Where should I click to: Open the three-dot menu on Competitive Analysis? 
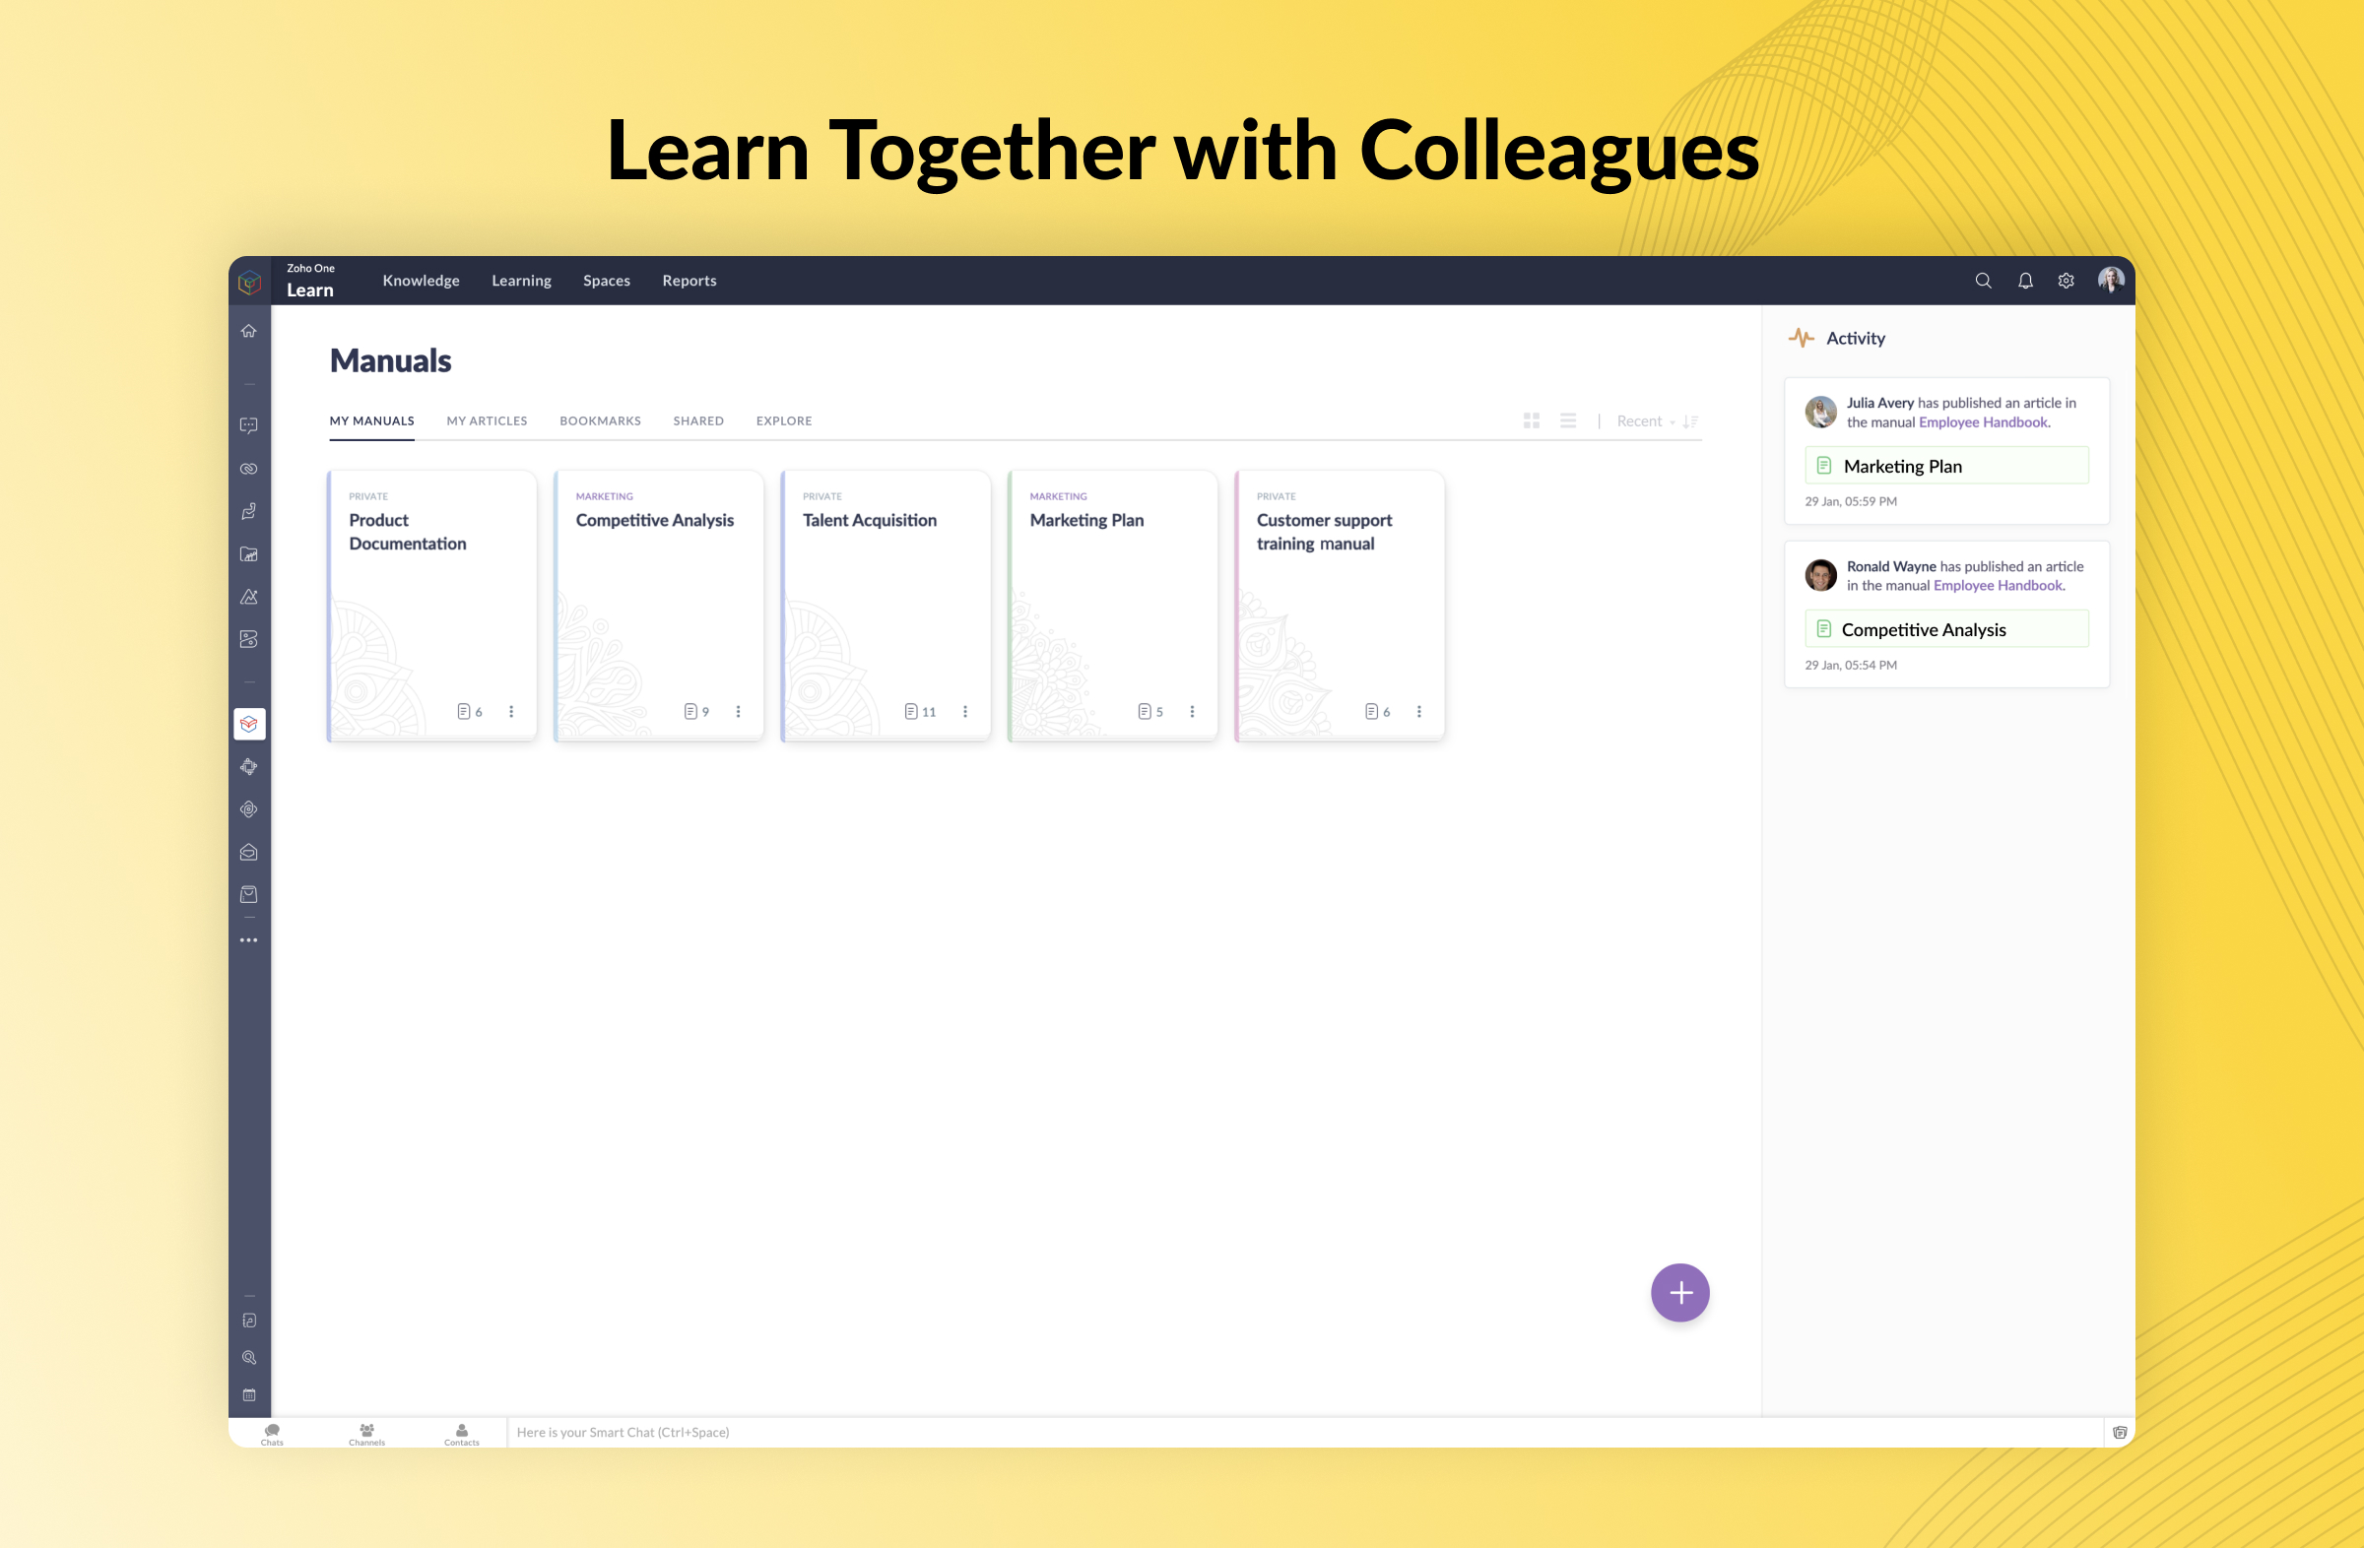738,712
